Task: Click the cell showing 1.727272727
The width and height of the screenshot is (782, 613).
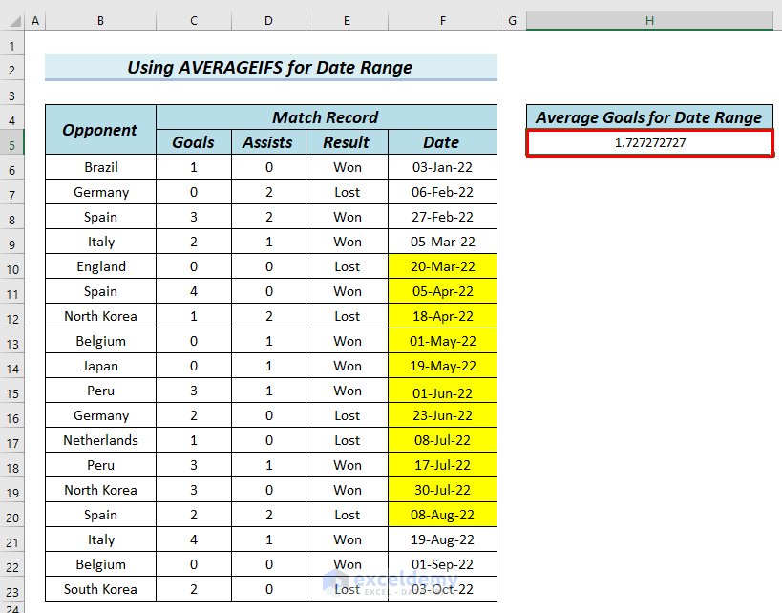Action: pos(650,143)
